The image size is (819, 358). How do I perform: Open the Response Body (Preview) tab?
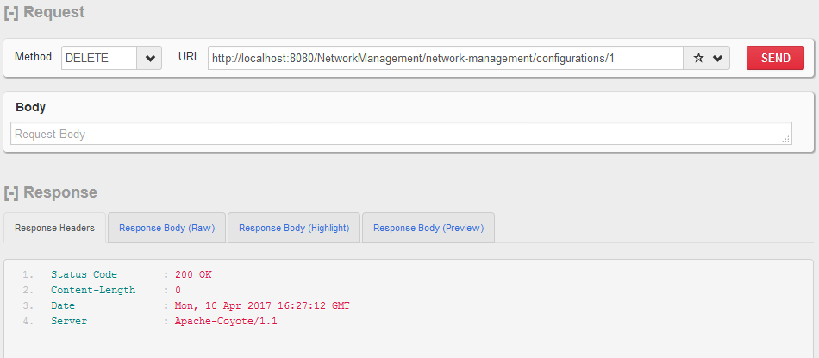(428, 228)
